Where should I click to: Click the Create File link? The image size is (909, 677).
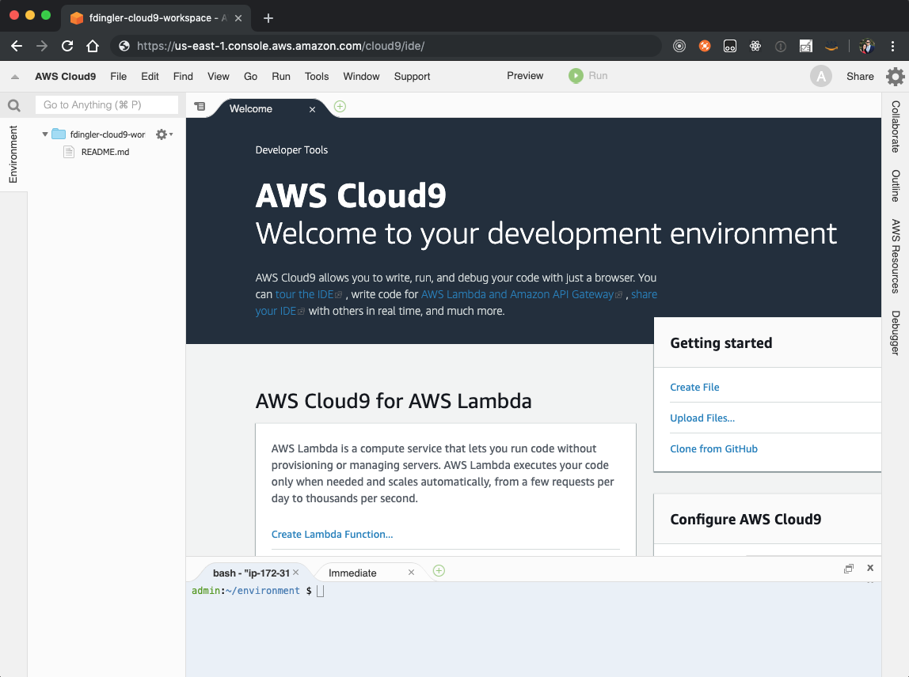click(694, 387)
